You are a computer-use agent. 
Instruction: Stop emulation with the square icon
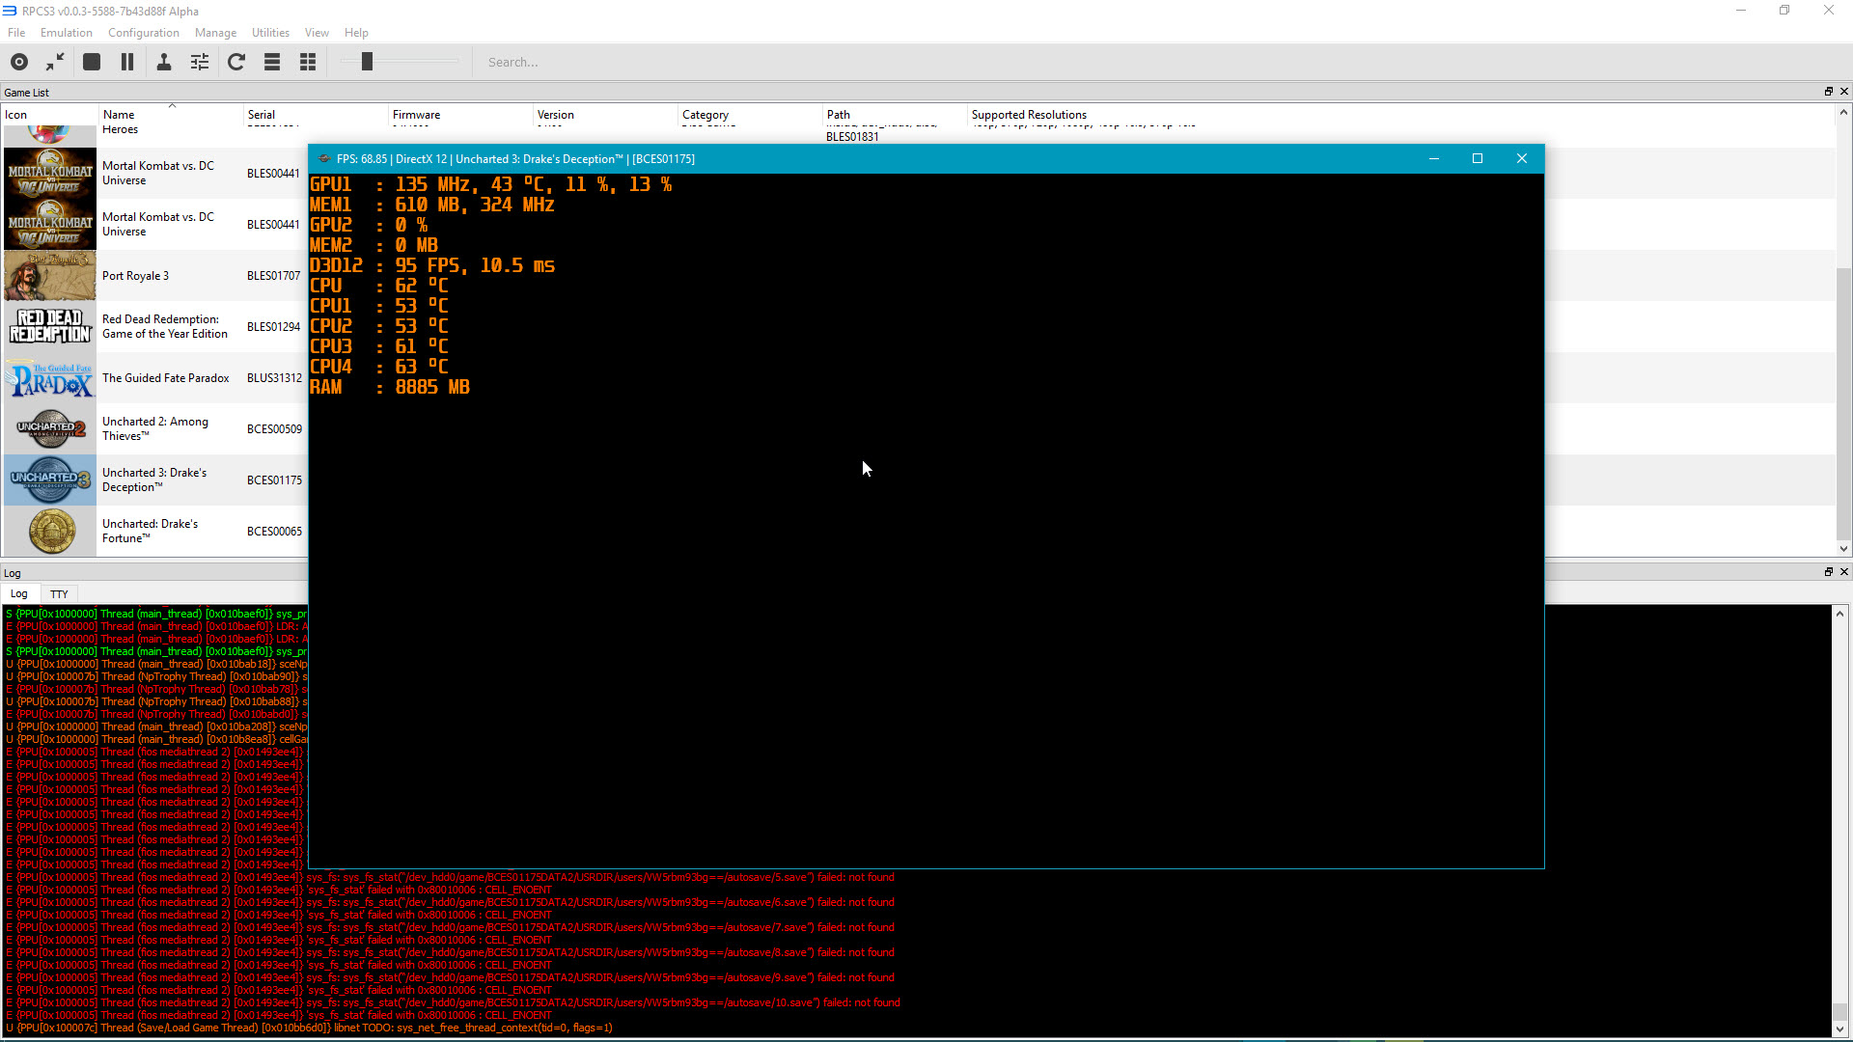point(92,62)
